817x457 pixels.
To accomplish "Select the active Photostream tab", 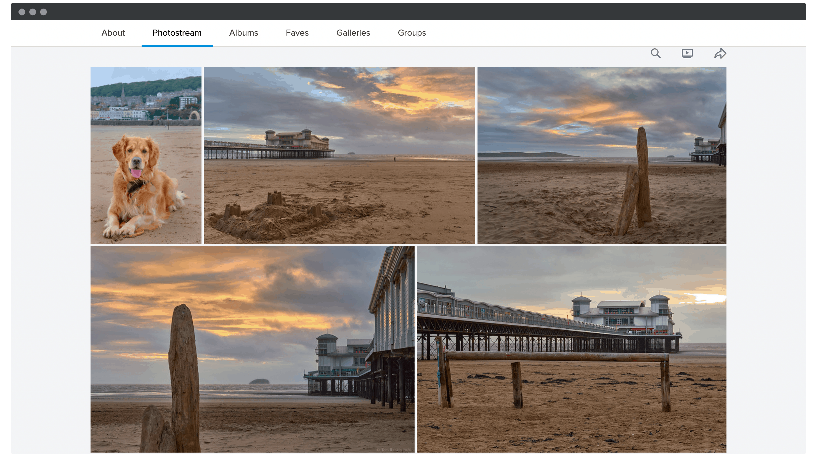I will click(177, 33).
